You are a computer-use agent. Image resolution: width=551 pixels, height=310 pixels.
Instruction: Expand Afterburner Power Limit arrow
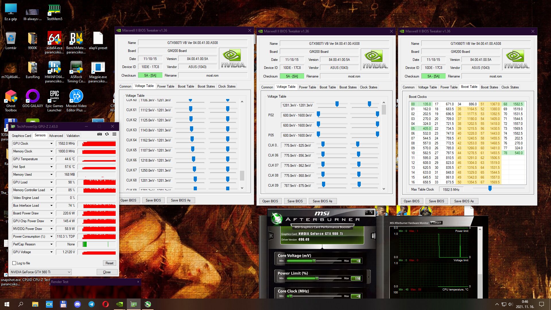click(x=369, y=277)
